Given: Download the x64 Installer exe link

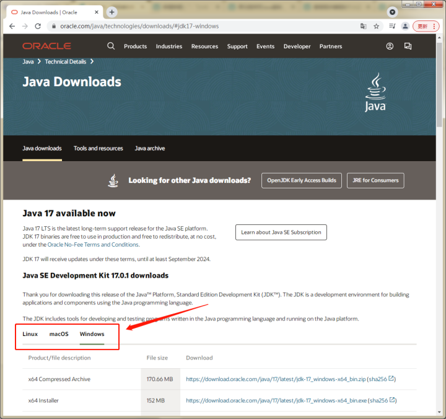Looking at the screenshot, I should click(276, 400).
